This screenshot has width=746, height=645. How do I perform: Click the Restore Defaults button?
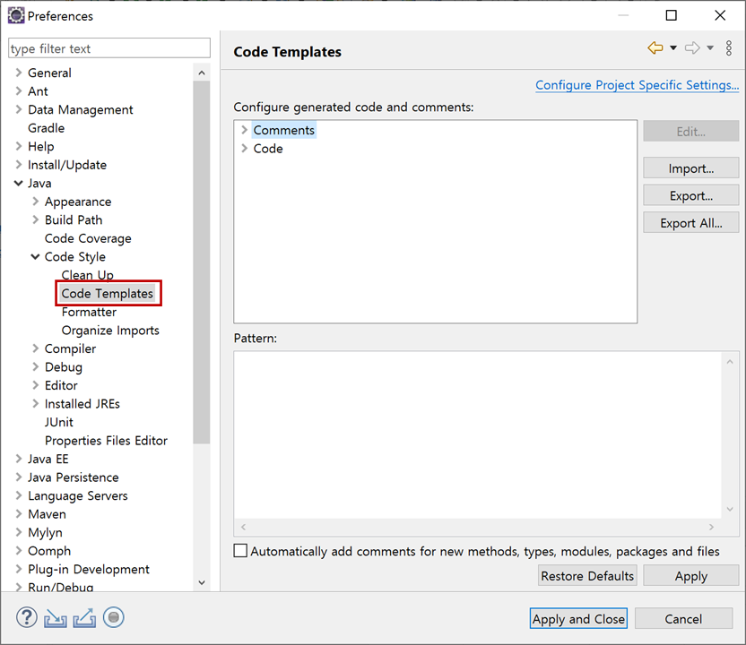point(587,575)
